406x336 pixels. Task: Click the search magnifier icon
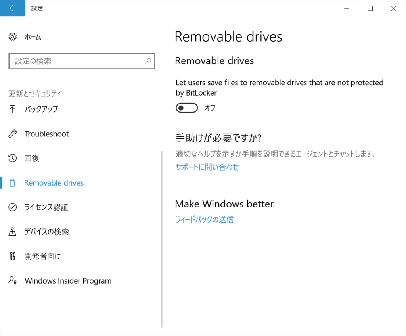(148, 61)
